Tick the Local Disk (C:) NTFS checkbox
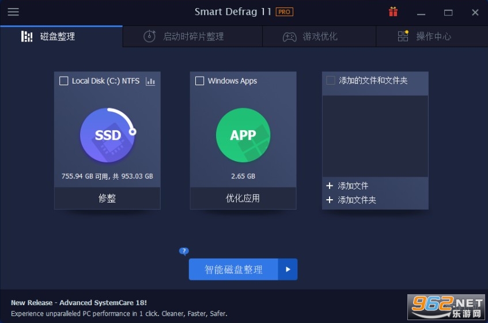 click(64, 81)
